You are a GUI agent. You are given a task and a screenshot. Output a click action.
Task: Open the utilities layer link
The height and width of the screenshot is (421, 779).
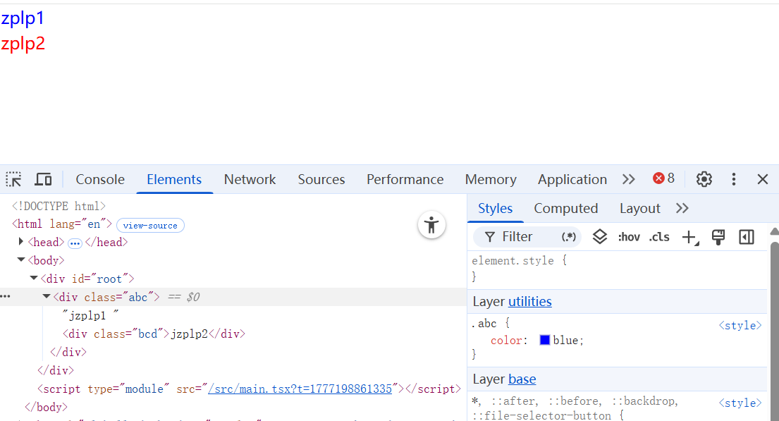529,302
